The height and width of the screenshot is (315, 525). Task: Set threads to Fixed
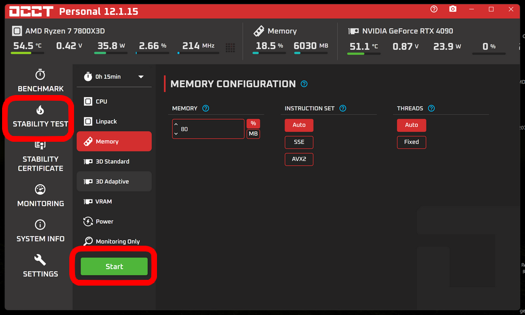pyautogui.click(x=412, y=142)
